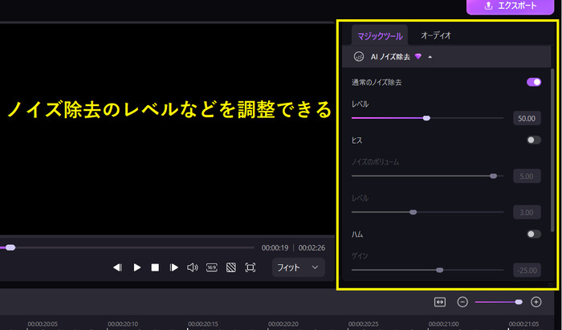The width and height of the screenshot is (562, 330).
Task: Step back one frame
Action: (x=117, y=267)
